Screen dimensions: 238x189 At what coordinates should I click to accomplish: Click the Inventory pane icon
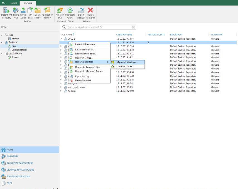tap(3, 156)
